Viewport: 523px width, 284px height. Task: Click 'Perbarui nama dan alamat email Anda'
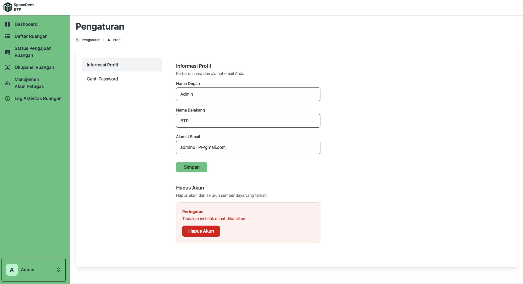tap(210, 73)
